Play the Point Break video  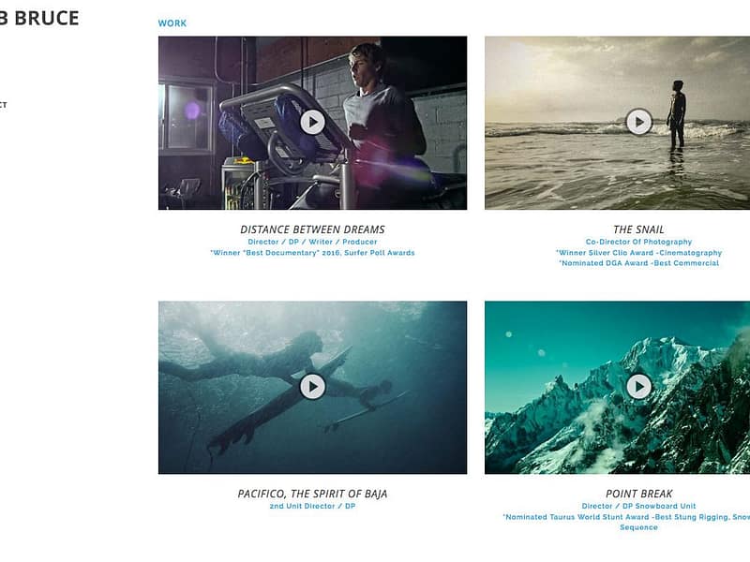click(639, 386)
